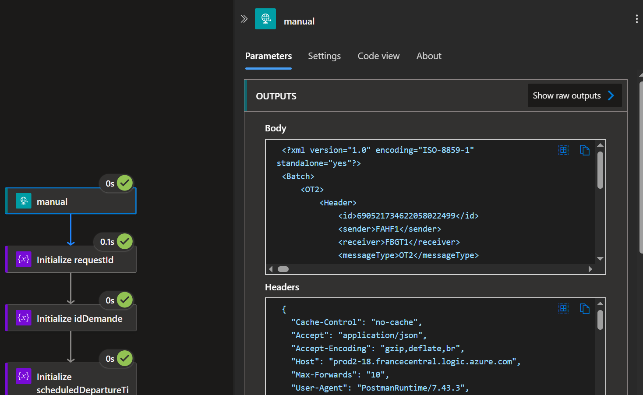Viewport: 643px width, 395px height.
Task: Copy the Headers JSON via its copy icon
Action: click(585, 309)
